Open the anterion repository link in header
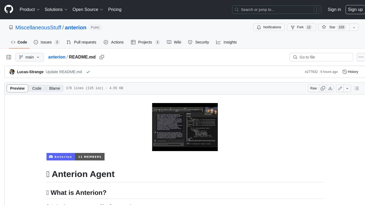The image size is (365, 205). coord(76,27)
